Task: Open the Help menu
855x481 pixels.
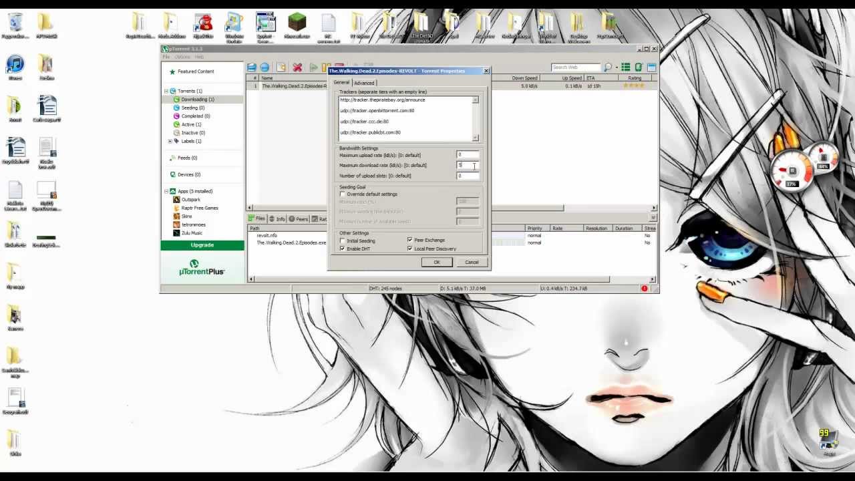Action: point(199,57)
